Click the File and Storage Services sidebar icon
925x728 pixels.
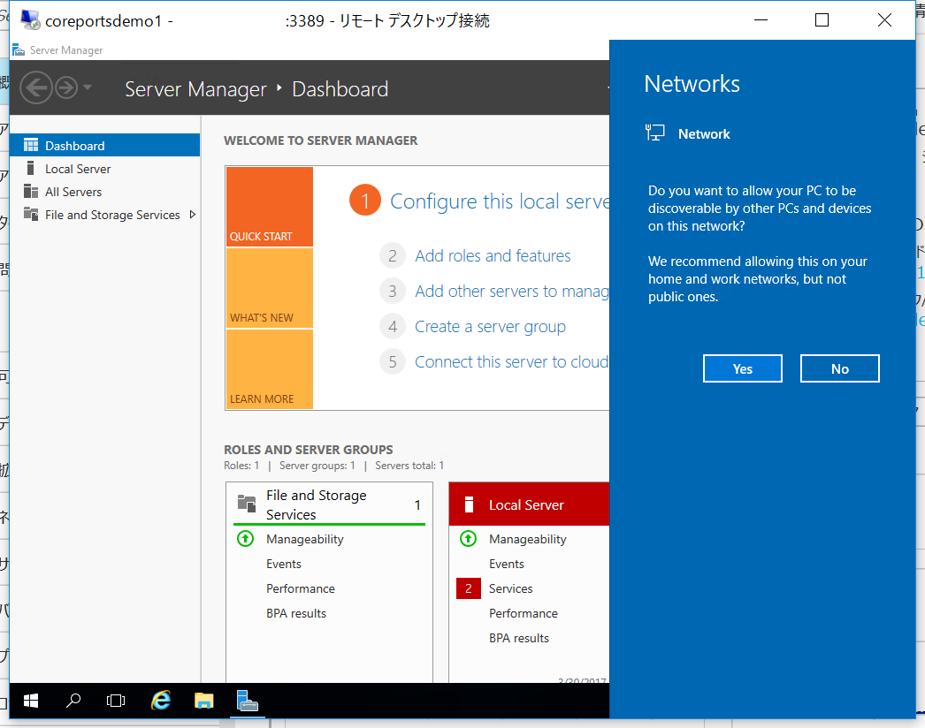[x=31, y=214]
